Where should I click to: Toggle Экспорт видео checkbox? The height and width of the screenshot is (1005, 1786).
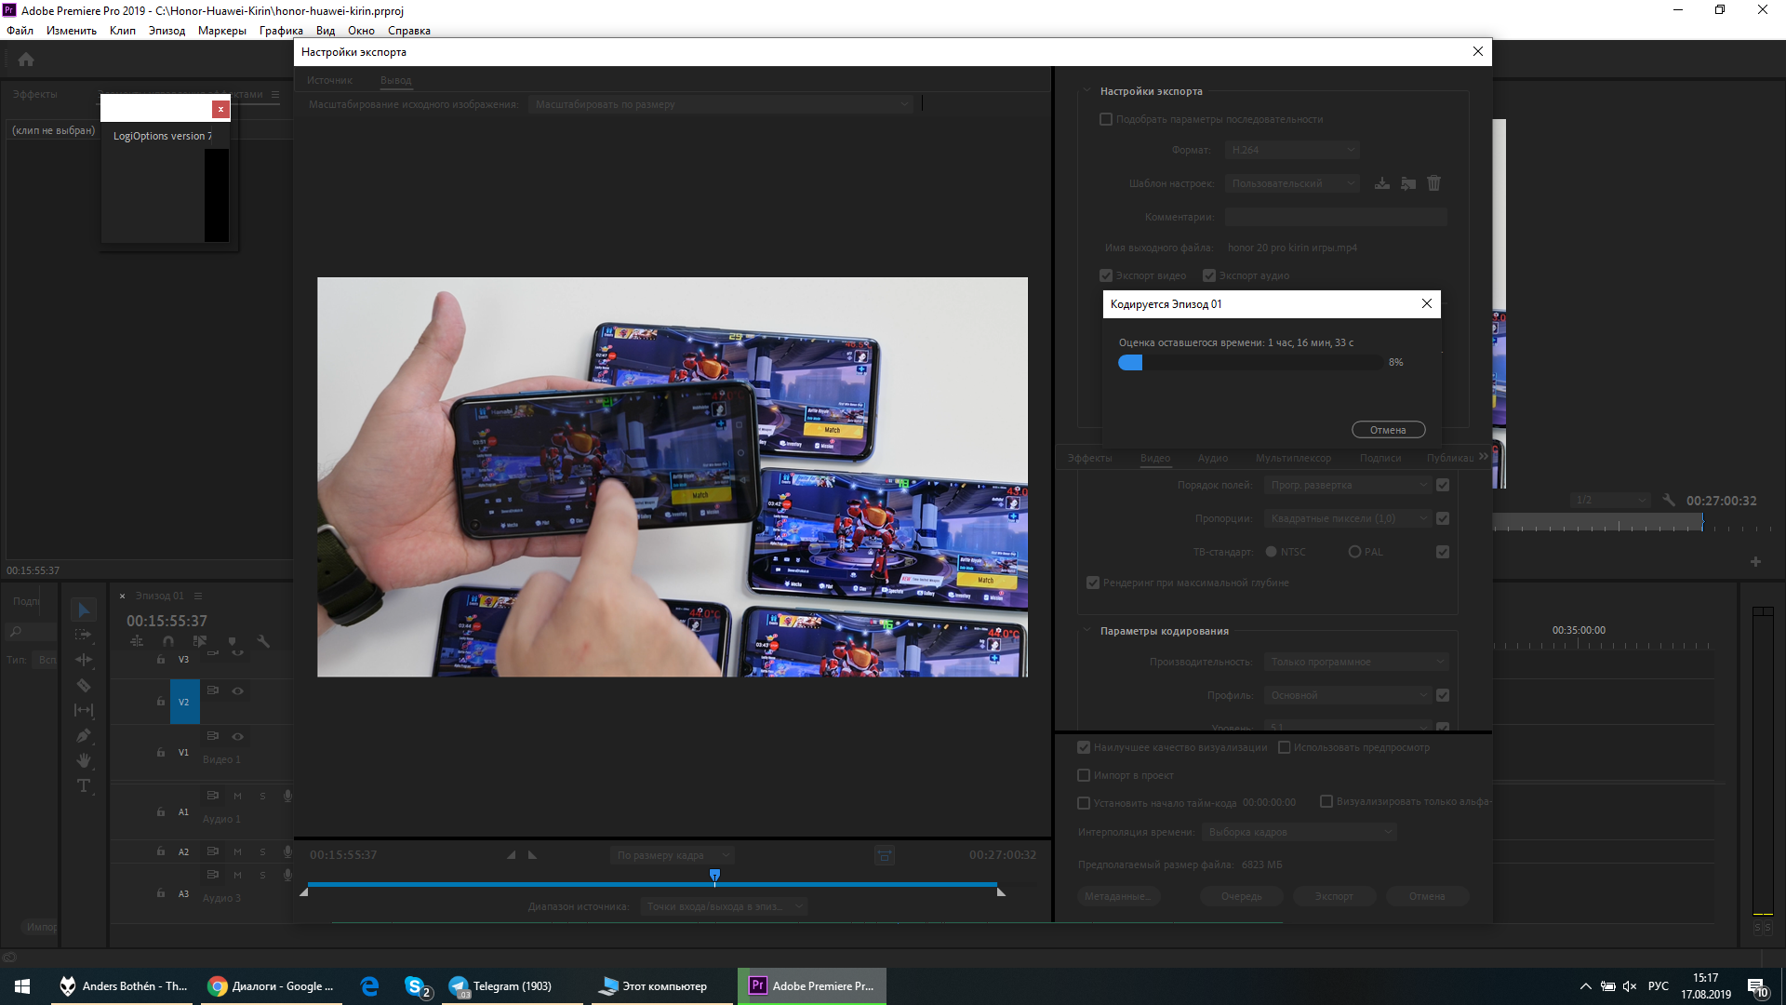(x=1106, y=275)
